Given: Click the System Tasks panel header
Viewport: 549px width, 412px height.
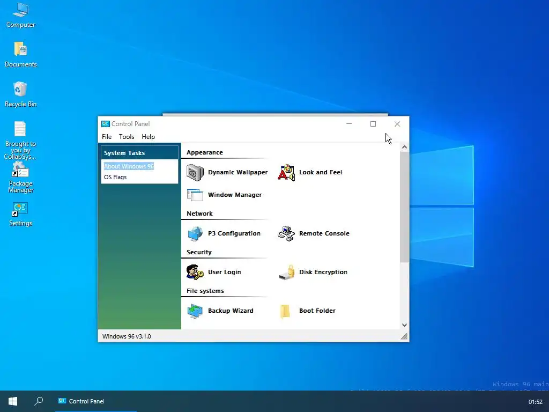Looking at the screenshot, I should click(139, 153).
